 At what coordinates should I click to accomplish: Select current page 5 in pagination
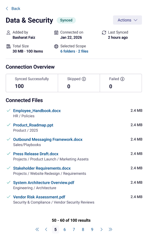55,230
